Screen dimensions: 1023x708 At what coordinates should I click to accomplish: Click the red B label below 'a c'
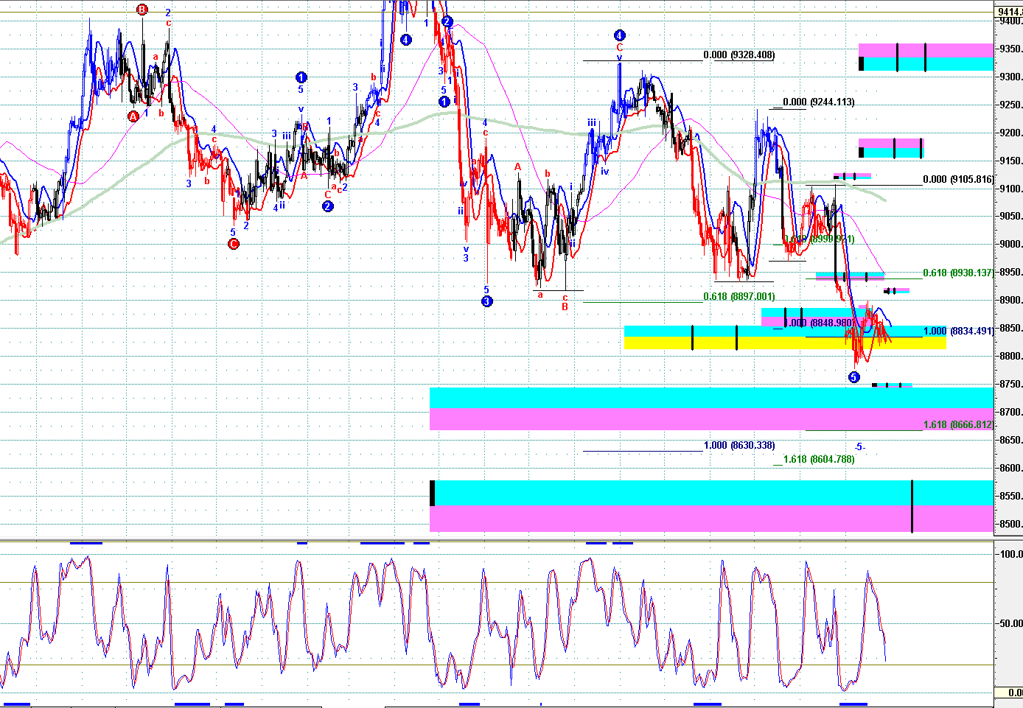565,307
